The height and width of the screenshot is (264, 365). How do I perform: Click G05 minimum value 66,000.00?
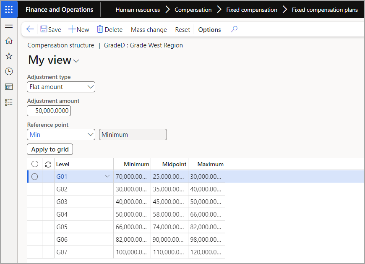point(132,227)
